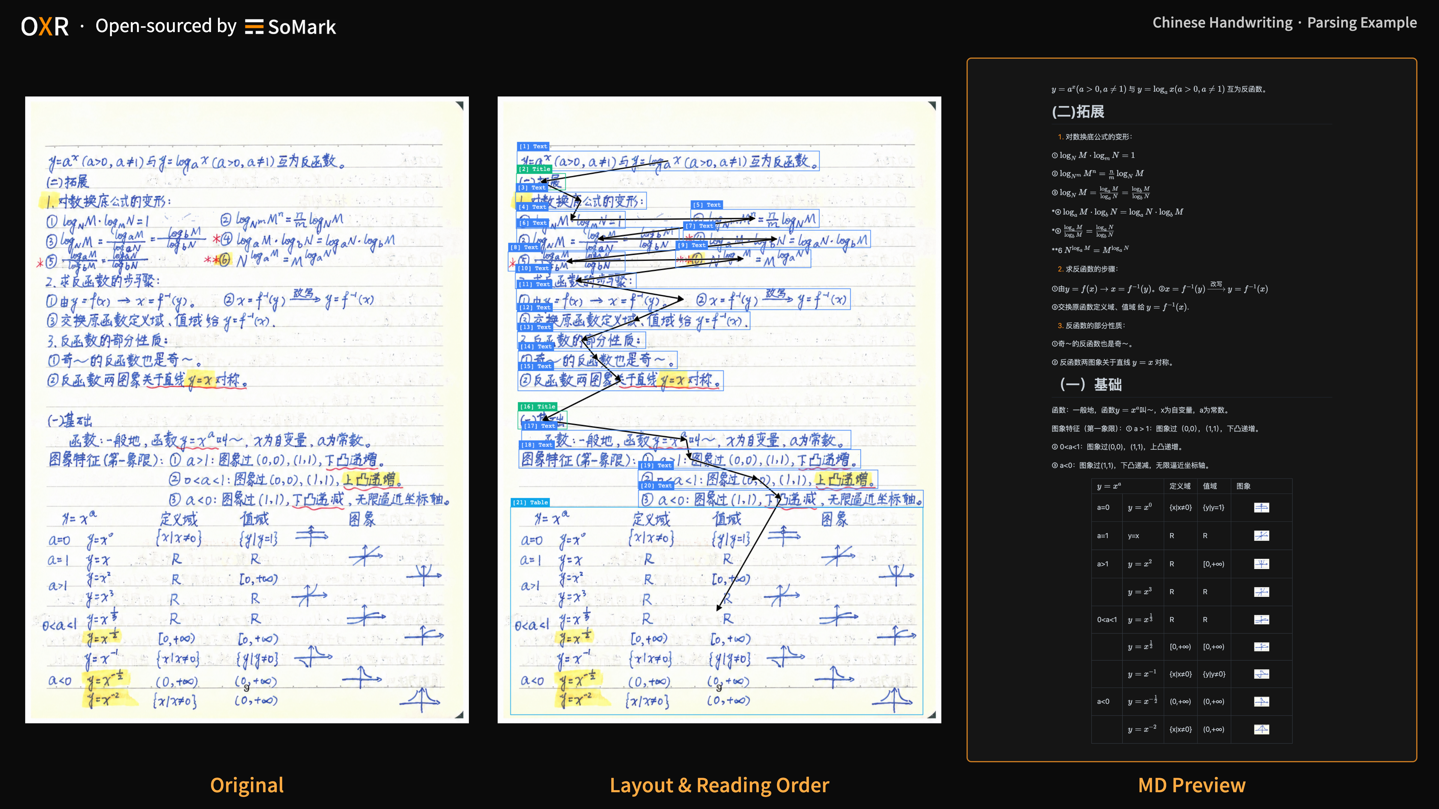This screenshot has width=1439, height=809.
Task: Click the '定义域' table header in preview
Action: [x=1180, y=486]
